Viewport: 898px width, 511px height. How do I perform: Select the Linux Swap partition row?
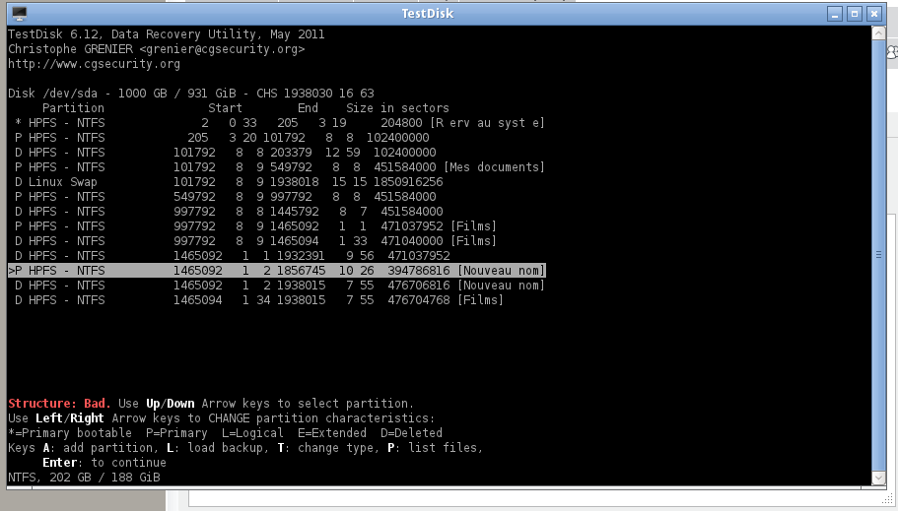coord(226,182)
